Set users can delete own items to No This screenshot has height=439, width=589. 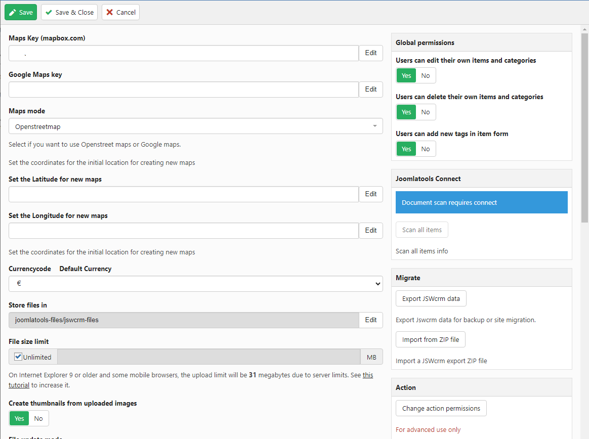coord(425,112)
